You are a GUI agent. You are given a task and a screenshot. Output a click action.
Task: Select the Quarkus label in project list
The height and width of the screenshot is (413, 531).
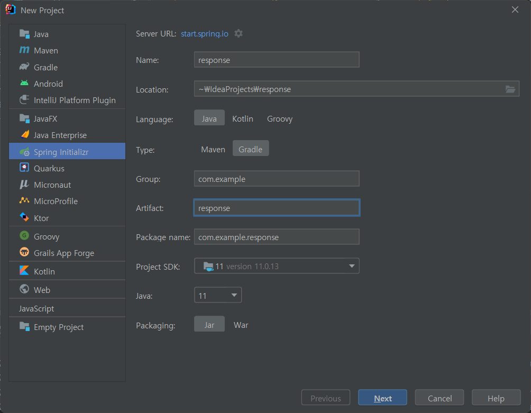[49, 168]
